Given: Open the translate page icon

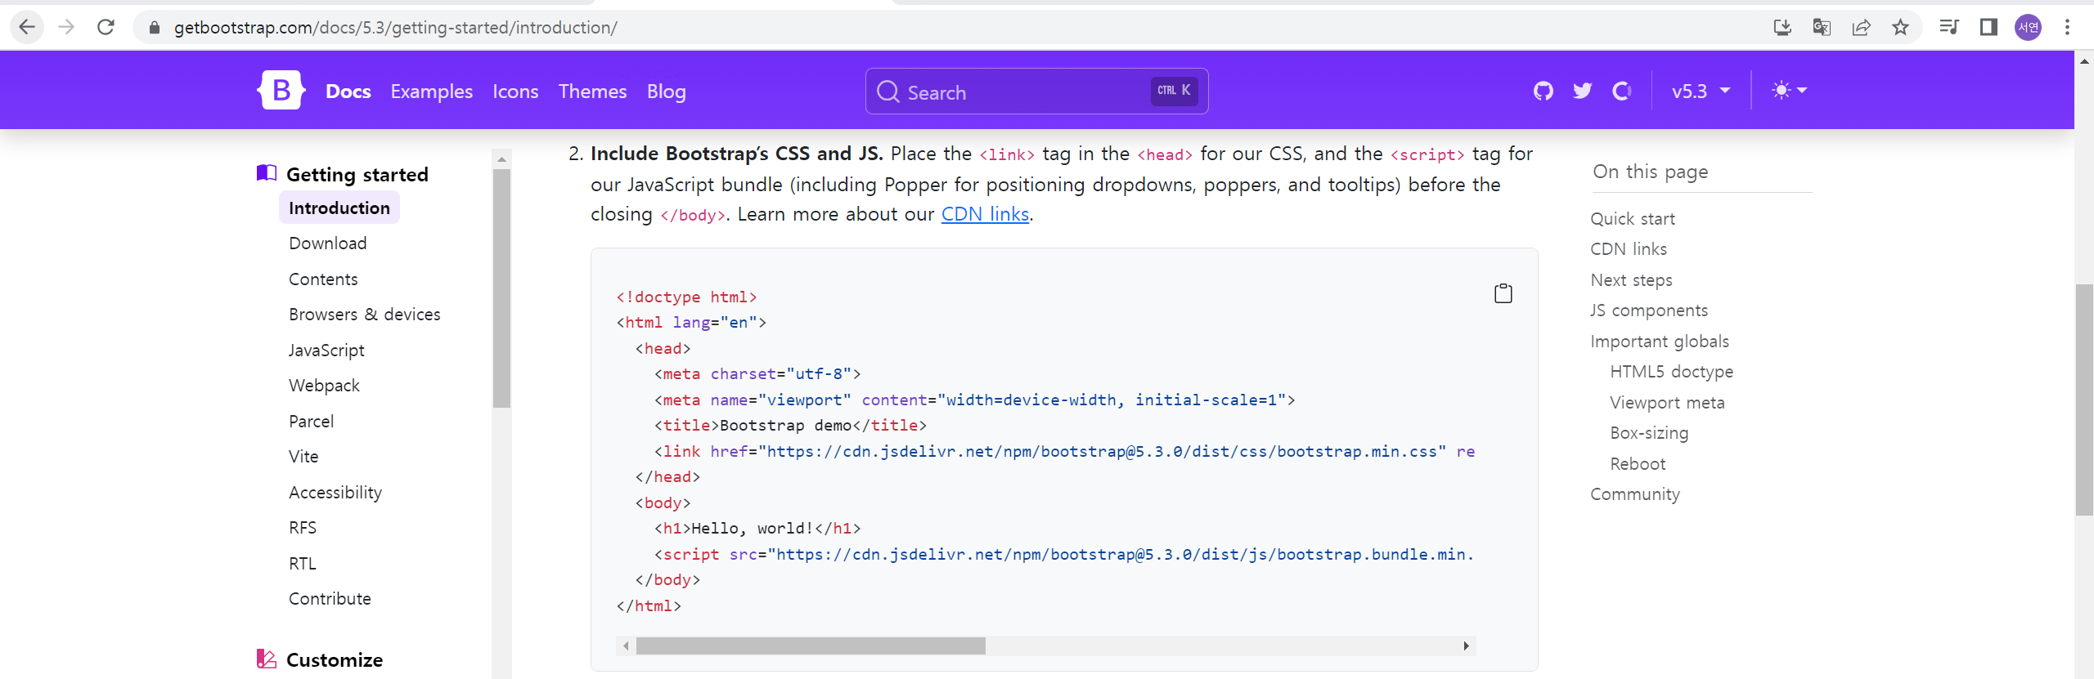Looking at the screenshot, I should tap(1822, 28).
